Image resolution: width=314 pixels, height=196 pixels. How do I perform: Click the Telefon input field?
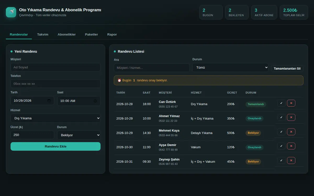(x=55, y=84)
